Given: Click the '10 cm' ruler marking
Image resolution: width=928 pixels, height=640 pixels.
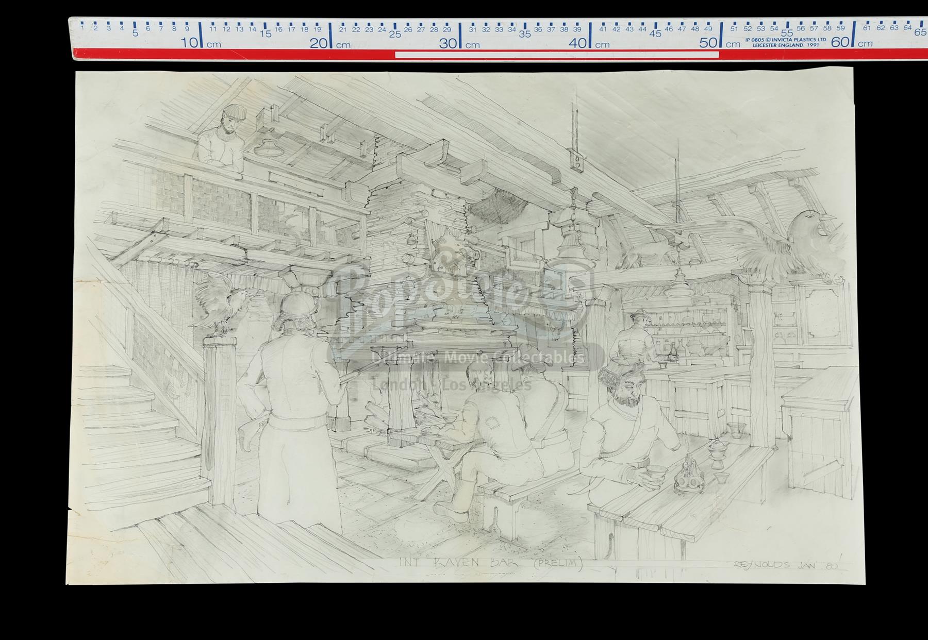Looking at the screenshot, I should tap(202, 43).
